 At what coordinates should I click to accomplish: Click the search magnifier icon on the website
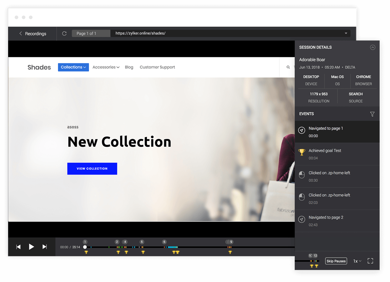point(288,67)
